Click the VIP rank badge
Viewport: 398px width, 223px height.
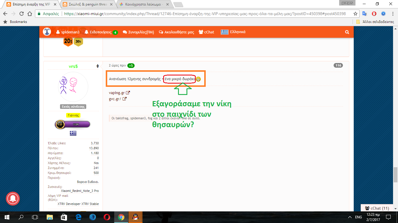tap(73, 124)
